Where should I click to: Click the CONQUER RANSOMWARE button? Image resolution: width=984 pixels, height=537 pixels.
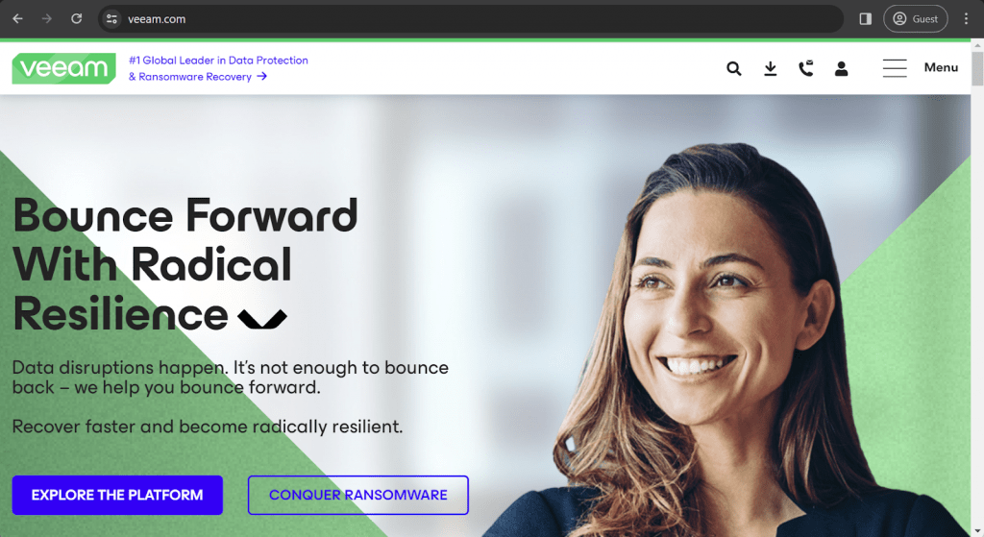tap(357, 495)
